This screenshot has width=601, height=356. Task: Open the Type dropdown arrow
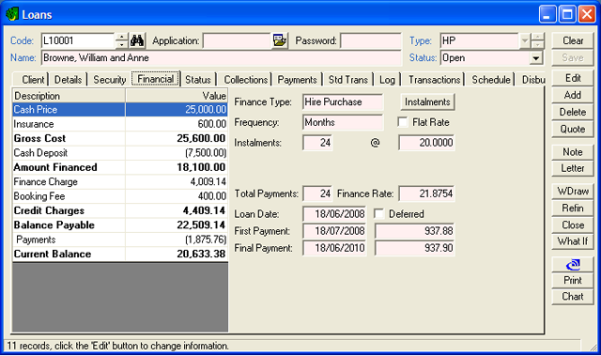[525, 40]
